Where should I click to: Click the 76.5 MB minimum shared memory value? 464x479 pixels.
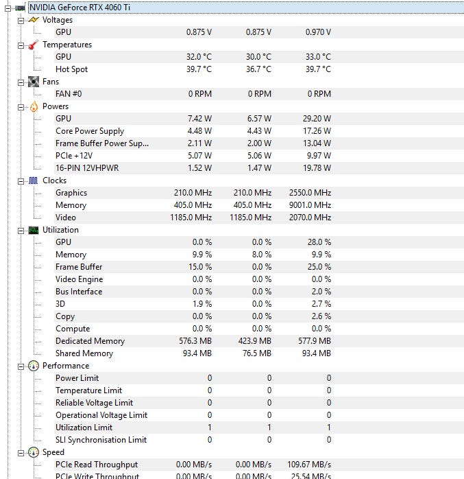[257, 353]
